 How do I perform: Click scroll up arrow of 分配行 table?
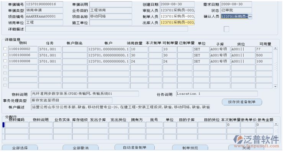(276, 124)
